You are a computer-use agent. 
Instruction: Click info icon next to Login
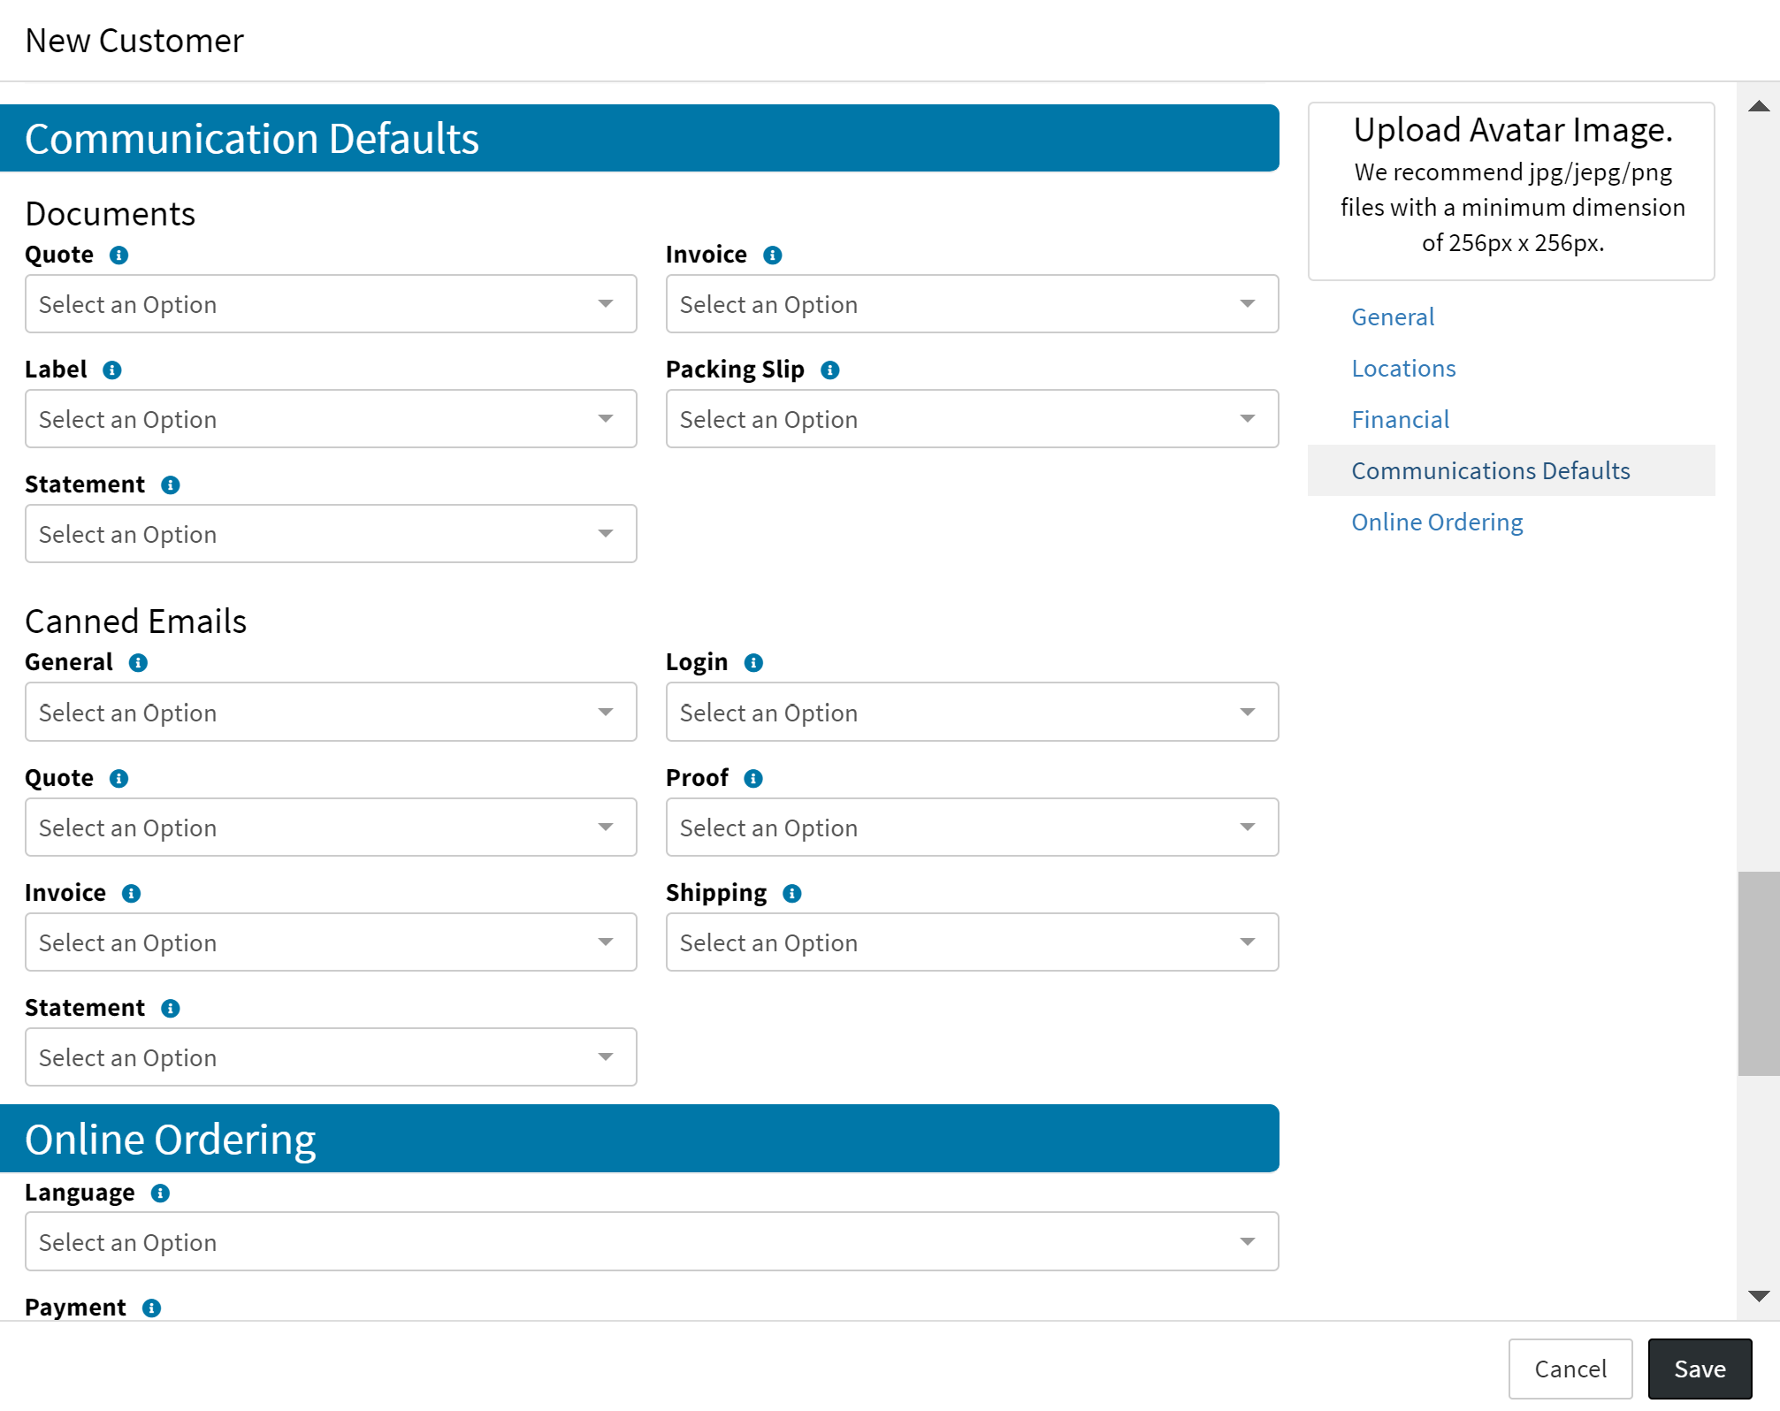pos(753,663)
